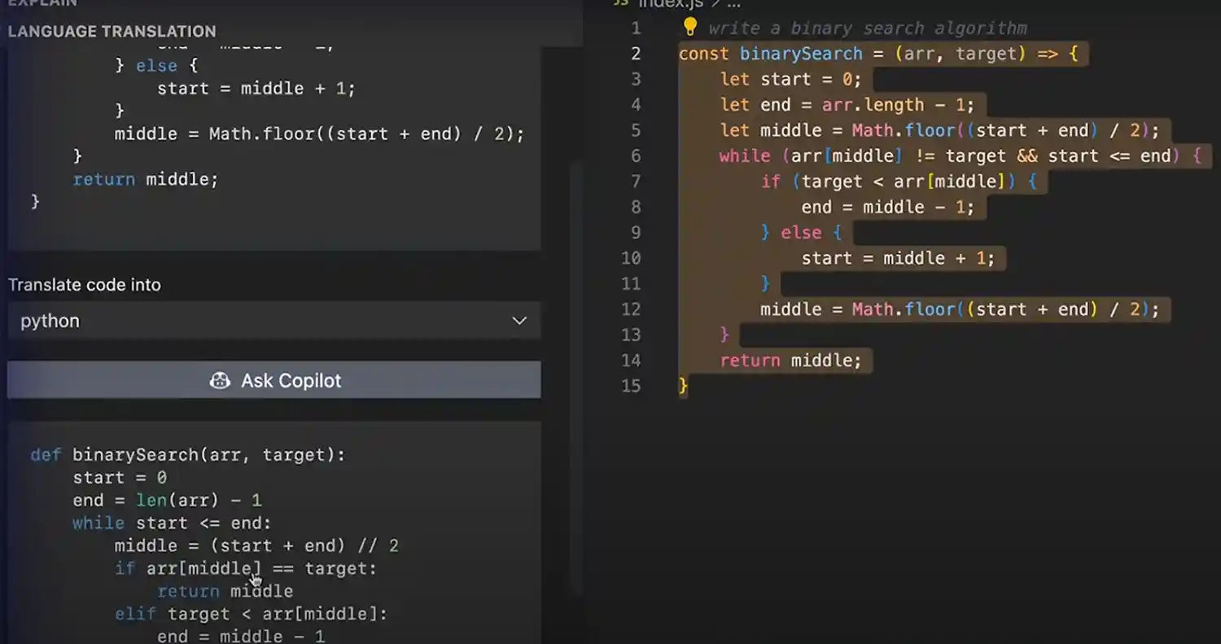Screen dimensions: 1221x644
Task: Click 'return middle;' on editor line 14
Action: pos(790,360)
